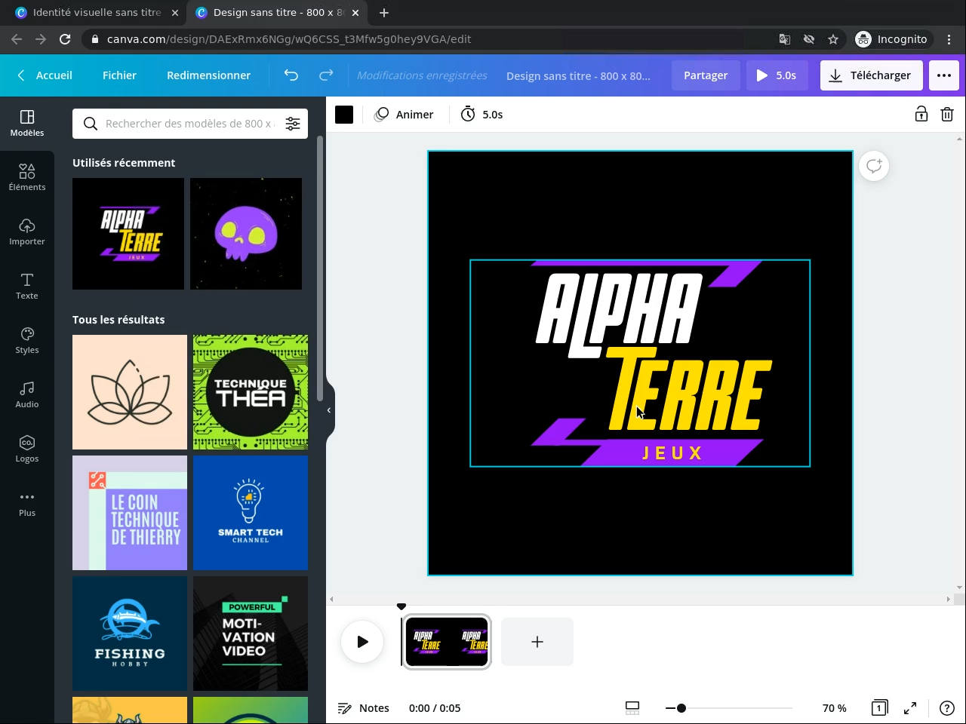This screenshot has width=966, height=724.
Task: Open the Chrome three-dot menu
Action: click(949, 39)
